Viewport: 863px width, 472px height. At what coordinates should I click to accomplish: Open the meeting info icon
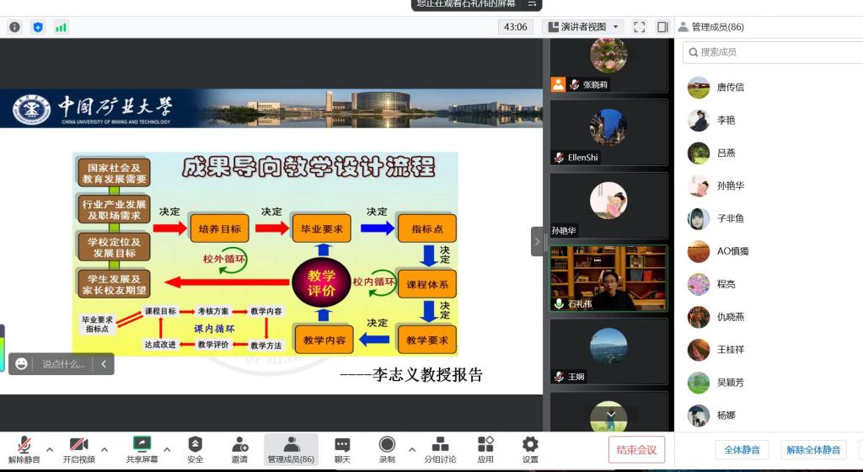click(14, 27)
